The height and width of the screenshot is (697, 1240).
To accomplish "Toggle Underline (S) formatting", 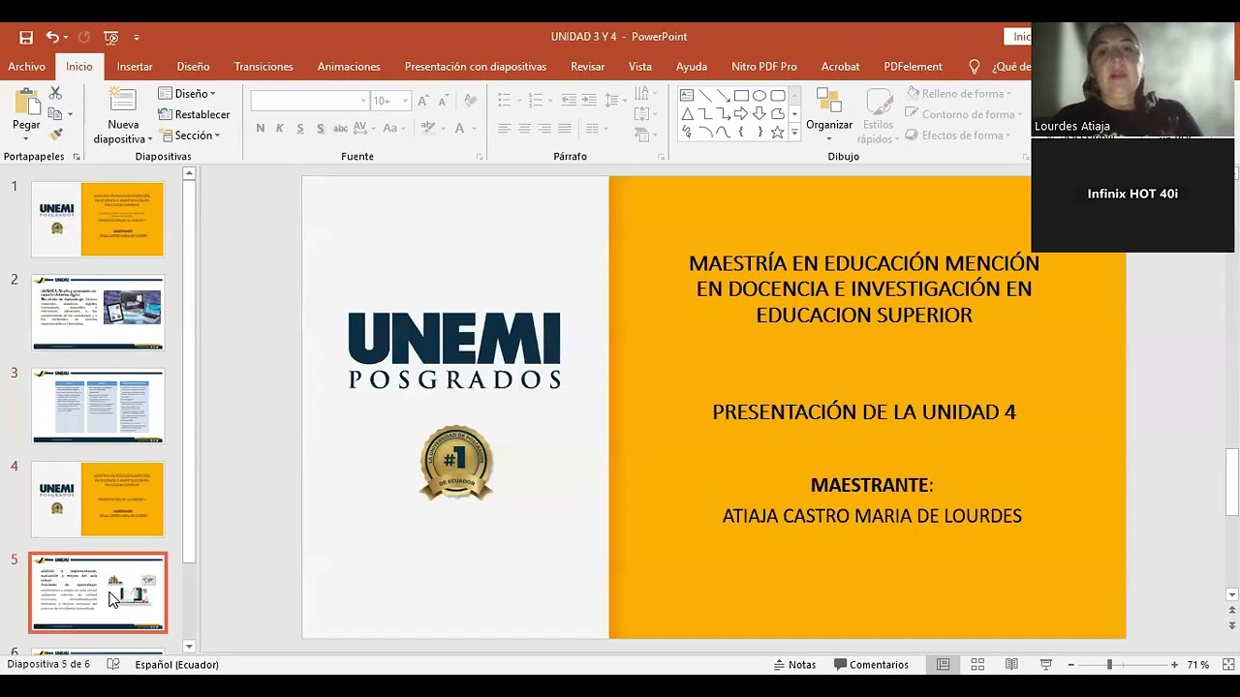I will (300, 128).
